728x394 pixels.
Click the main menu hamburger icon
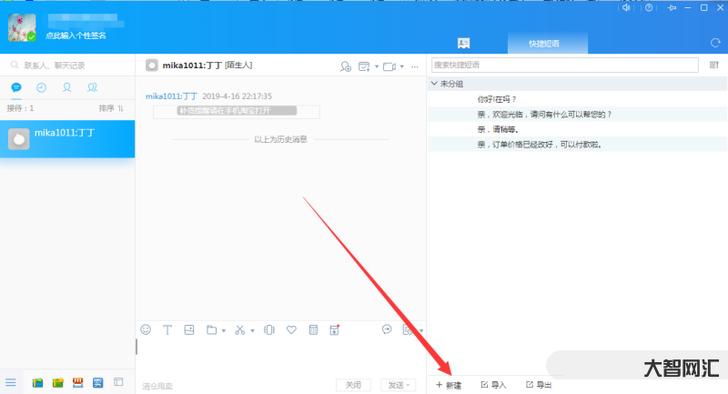(11, 382)
